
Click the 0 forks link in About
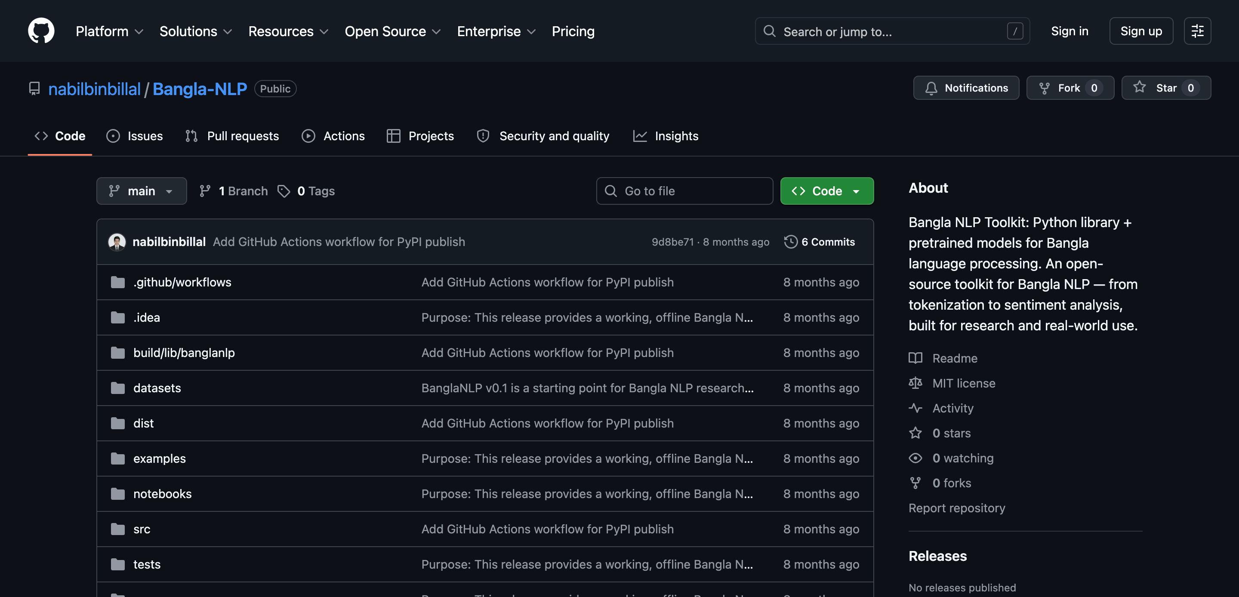951,483
